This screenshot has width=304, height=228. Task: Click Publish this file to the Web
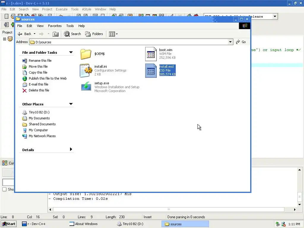tap(48, 78)
